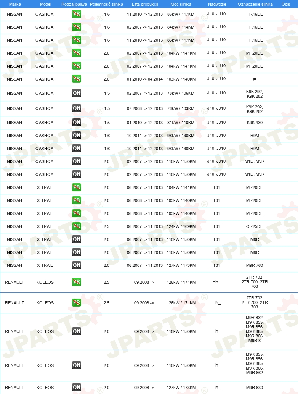The height and width of the screenshot is (394, 298).
Task: Click the Nadwozie column header
Action: coord(217,4)
